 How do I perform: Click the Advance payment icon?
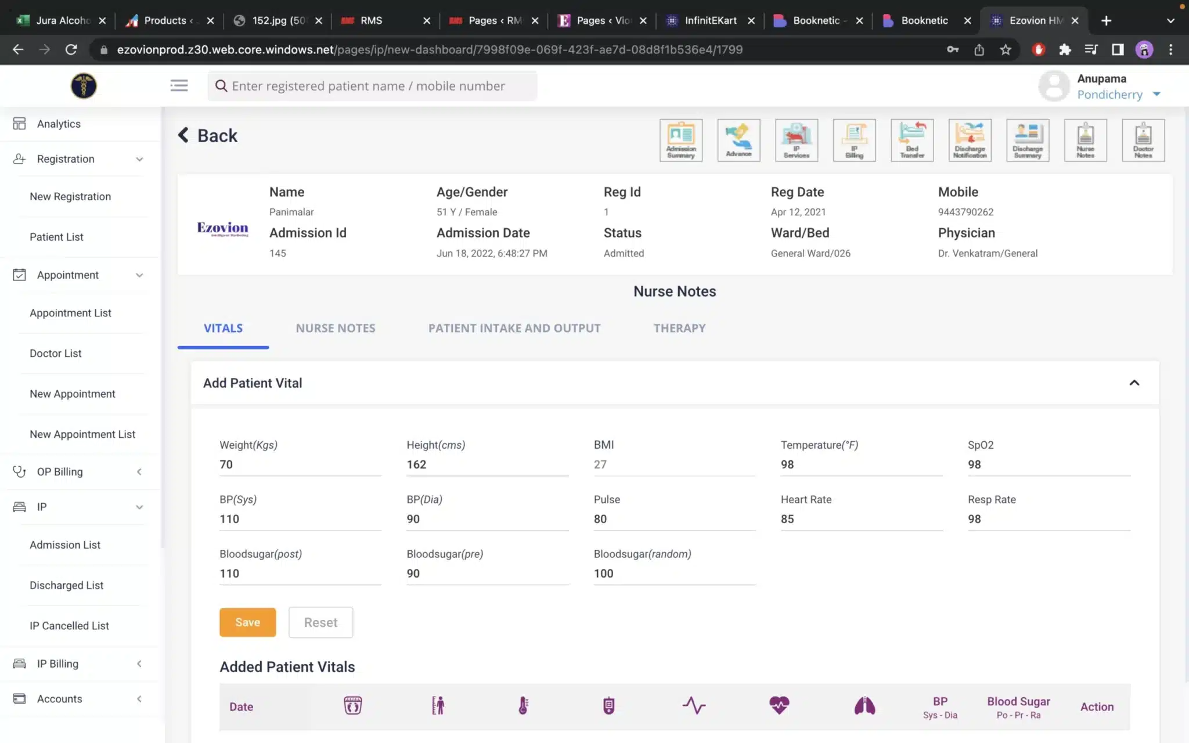click(738, 140)
